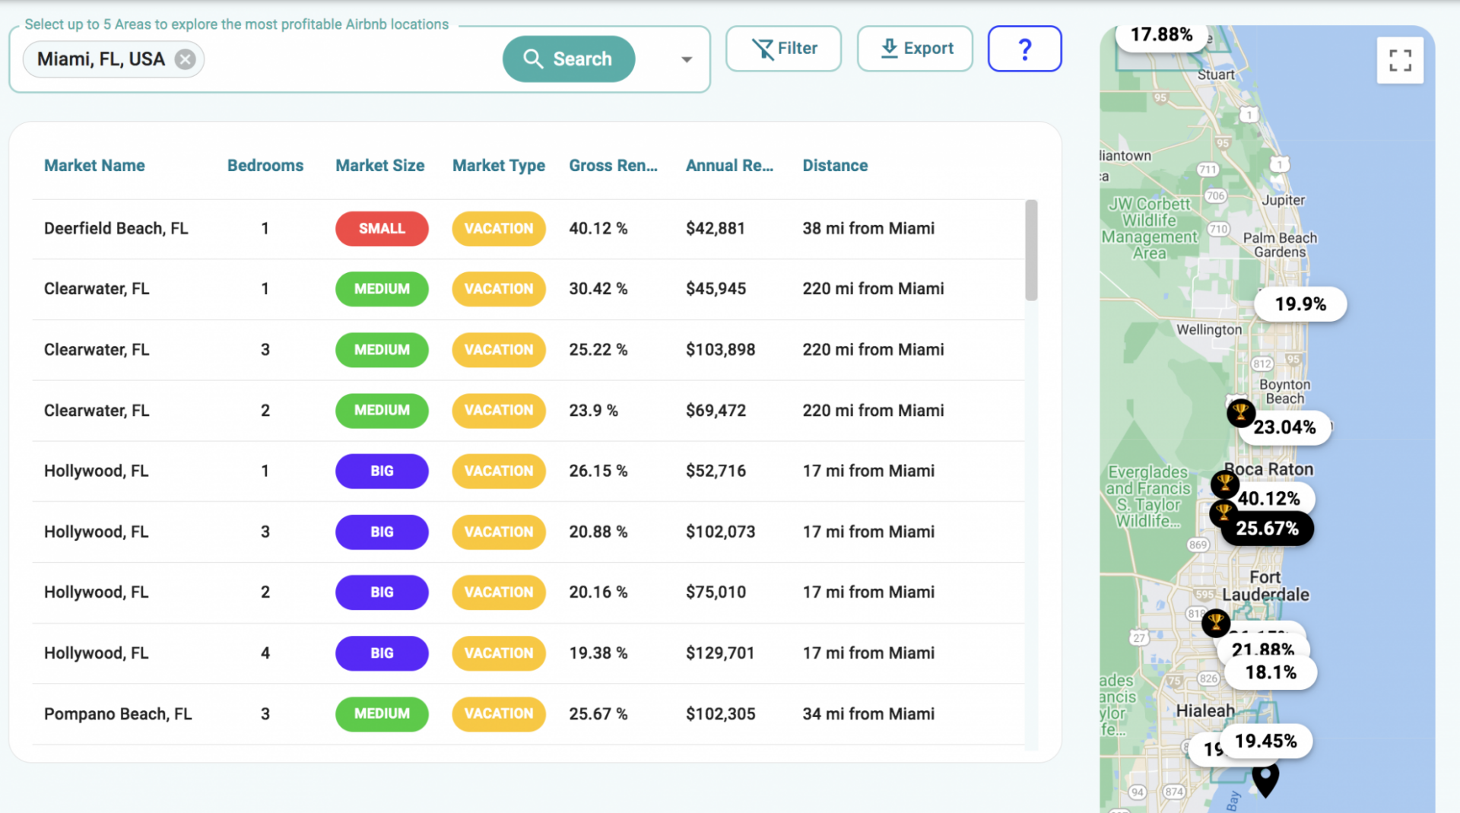Click the trophy marker beside 40.12% label
Screen dimensions: 1460x813
[1224, 483]
